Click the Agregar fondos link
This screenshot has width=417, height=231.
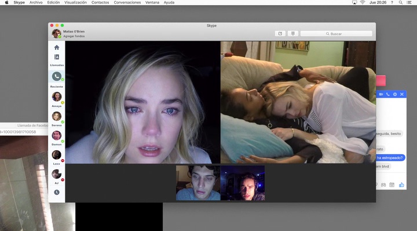point(74,36)
